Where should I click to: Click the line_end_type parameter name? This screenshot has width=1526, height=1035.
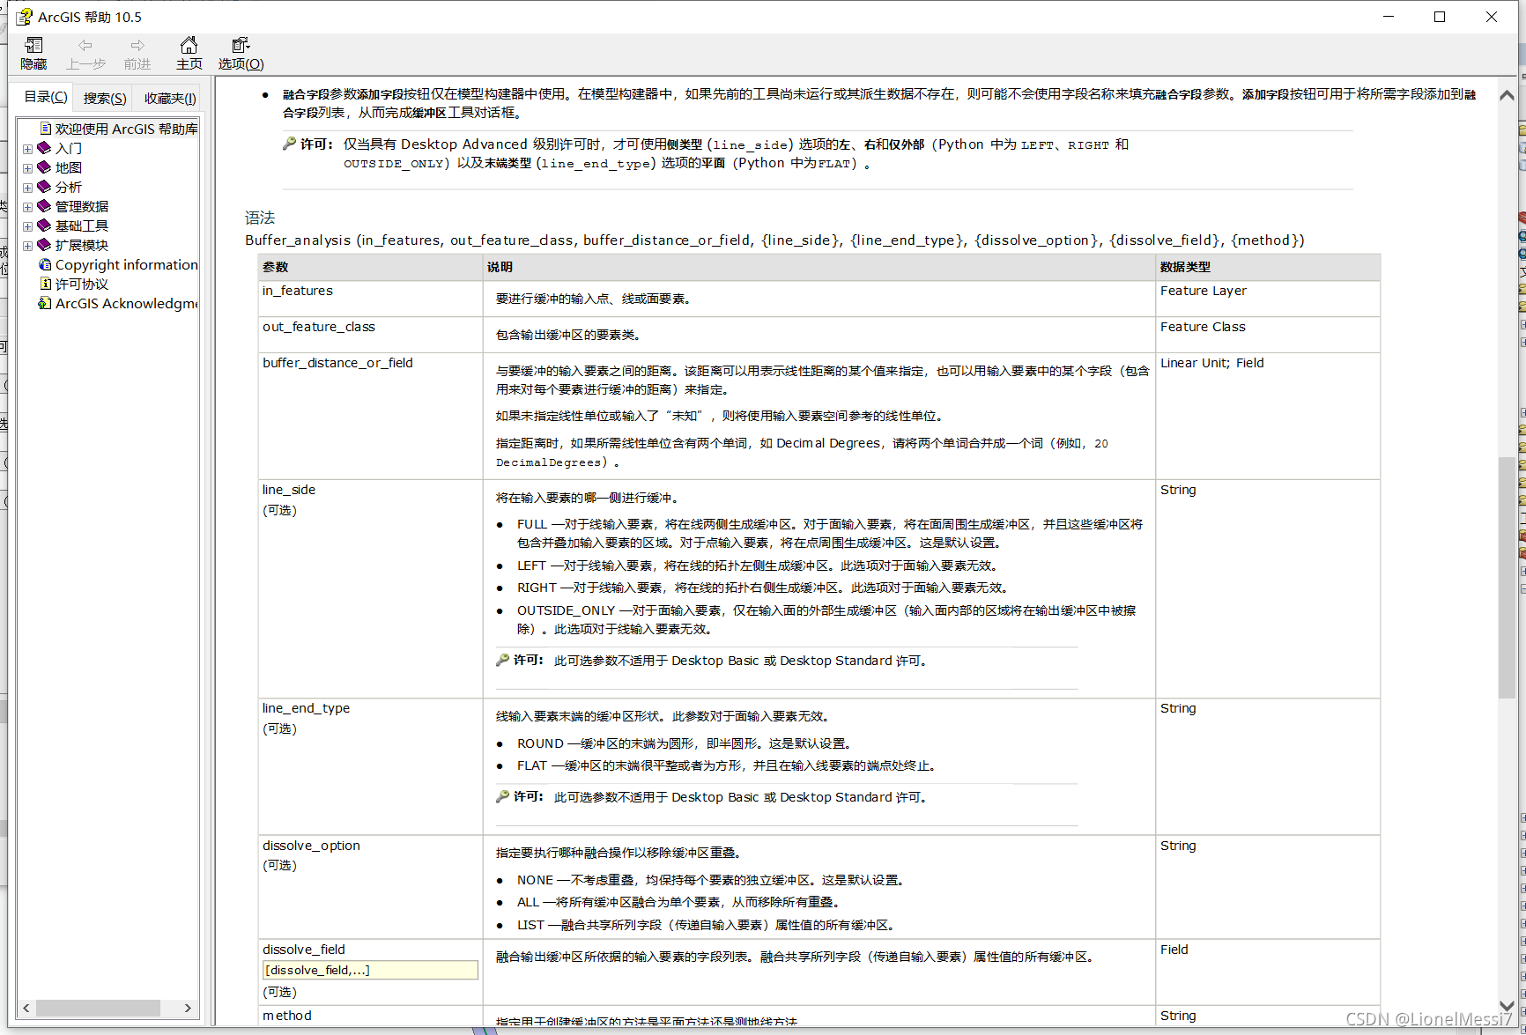(306, 708)
